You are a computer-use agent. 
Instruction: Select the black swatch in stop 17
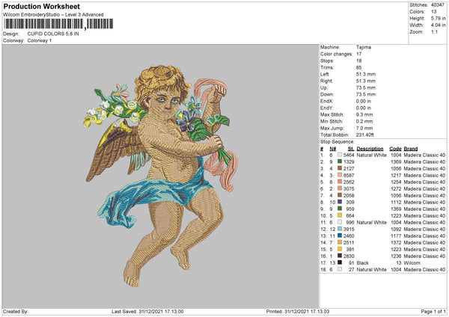(x=340, y=262)
